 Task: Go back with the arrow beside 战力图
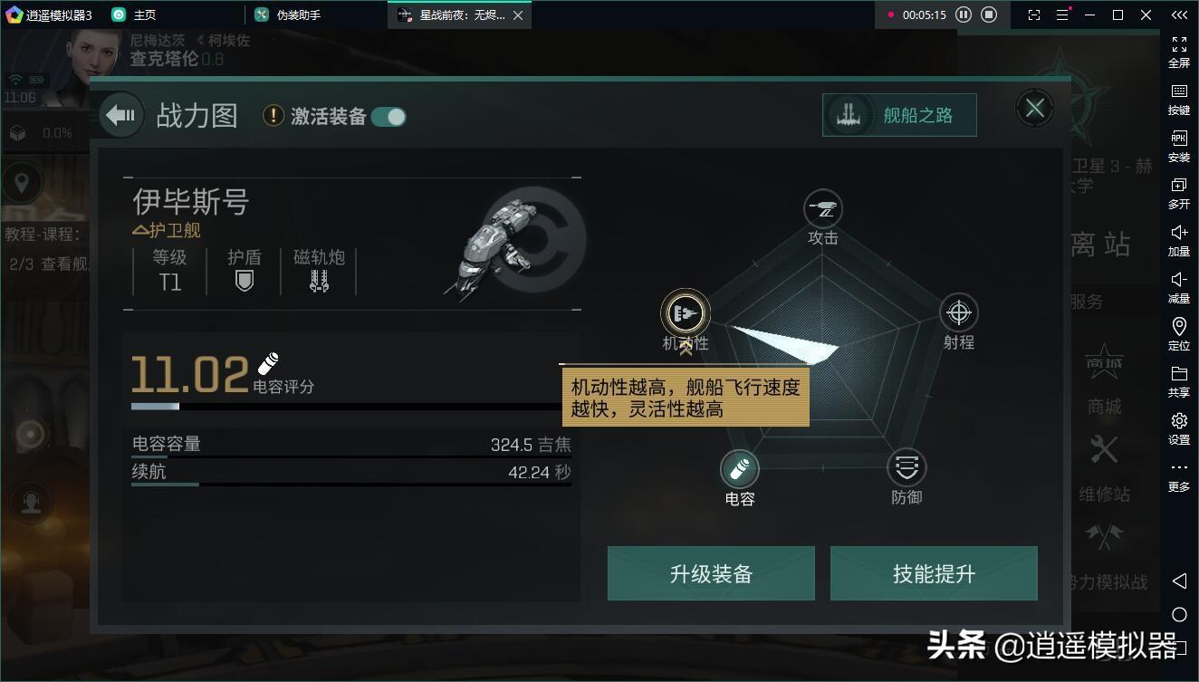[x=120, y=115]
